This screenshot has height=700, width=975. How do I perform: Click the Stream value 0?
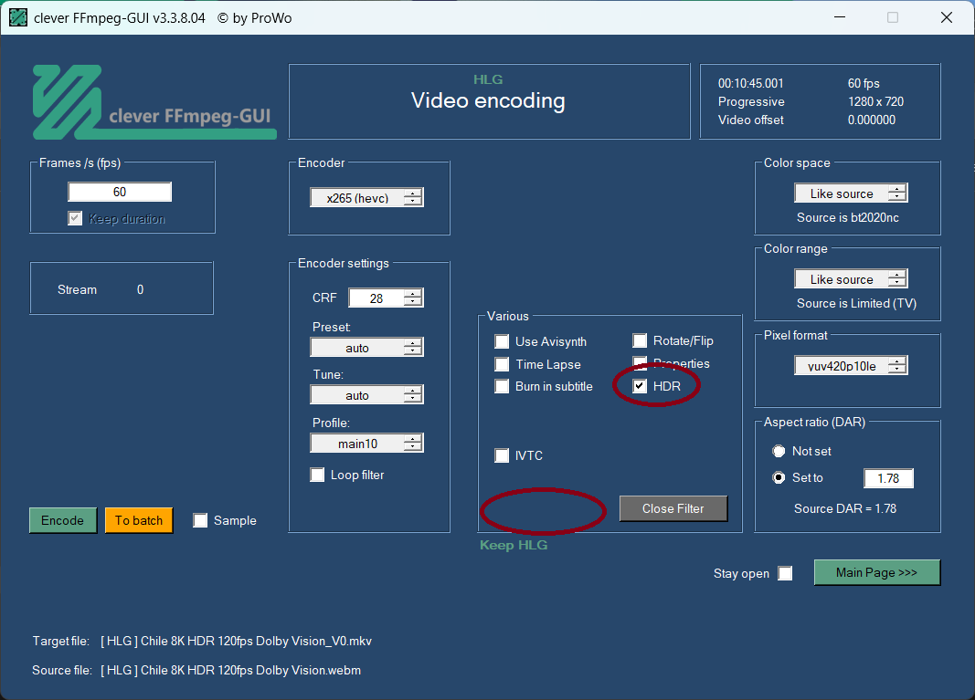tap(141, 289)
